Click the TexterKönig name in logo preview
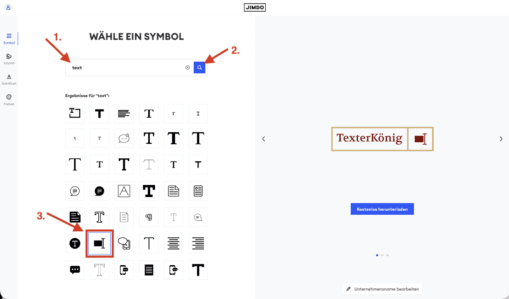 coord(370,138)
